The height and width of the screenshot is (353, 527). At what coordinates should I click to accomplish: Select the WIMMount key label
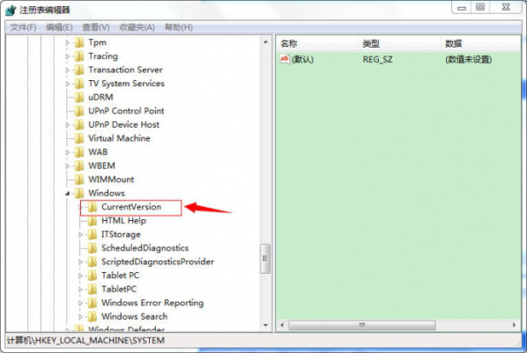(x=111, y=180)
